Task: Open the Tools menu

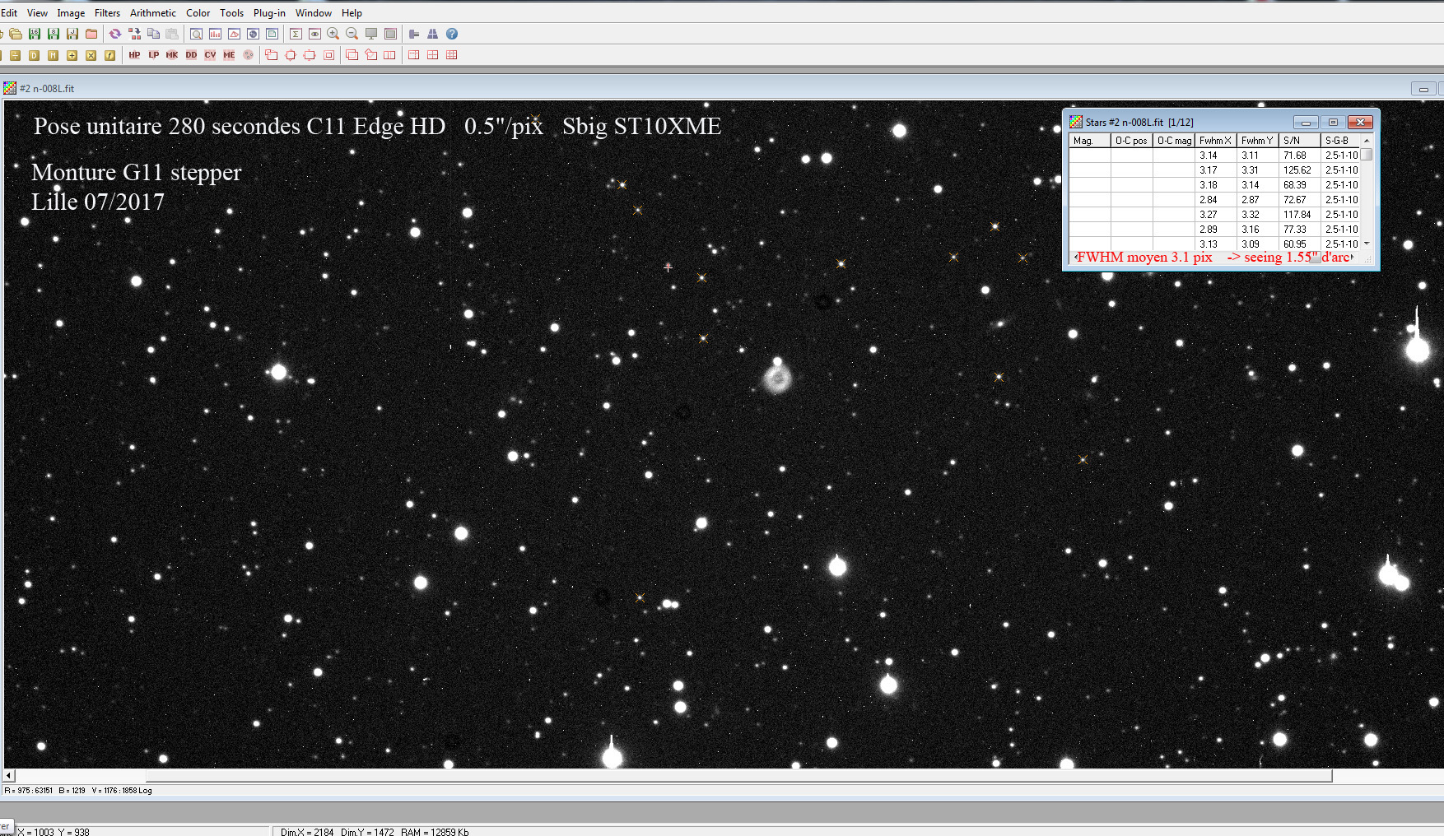Action: [232, 13]
